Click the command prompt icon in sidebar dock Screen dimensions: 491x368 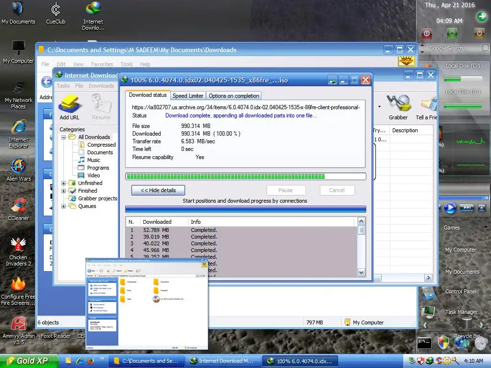point(425,343)
